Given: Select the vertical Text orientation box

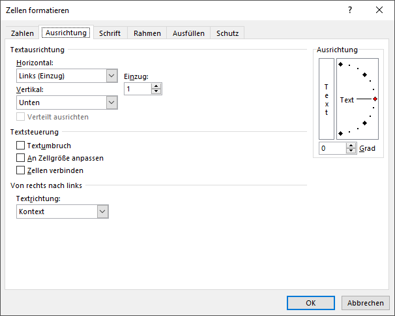Looking at the screenshot, I should tap(326, 99).
